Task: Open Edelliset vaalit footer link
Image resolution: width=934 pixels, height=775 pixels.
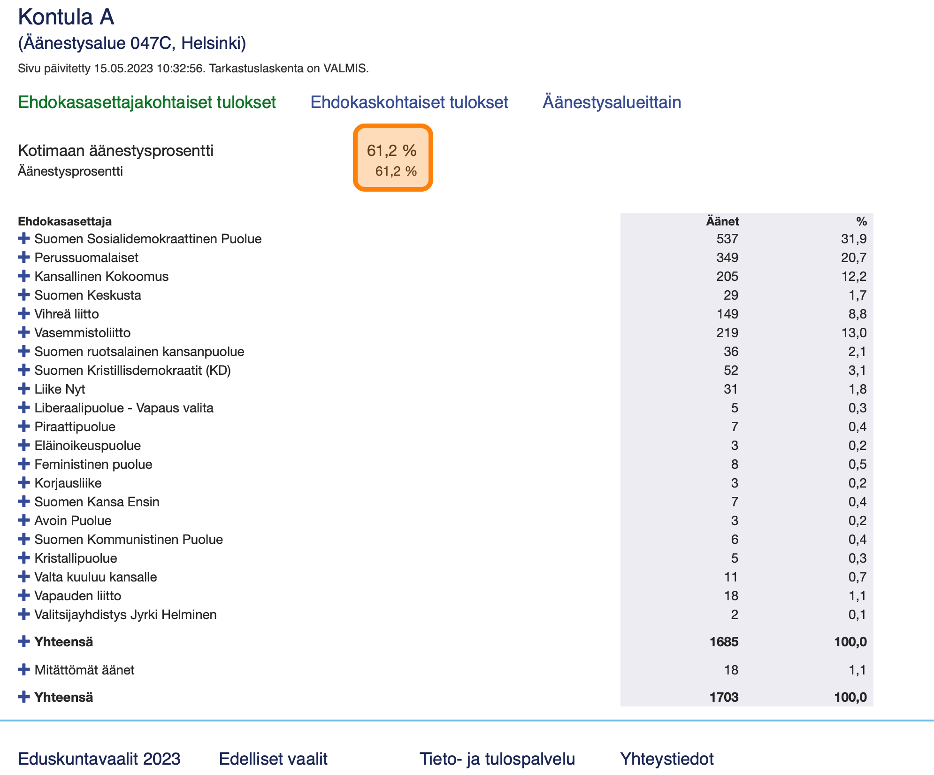Action: (273, 759)
